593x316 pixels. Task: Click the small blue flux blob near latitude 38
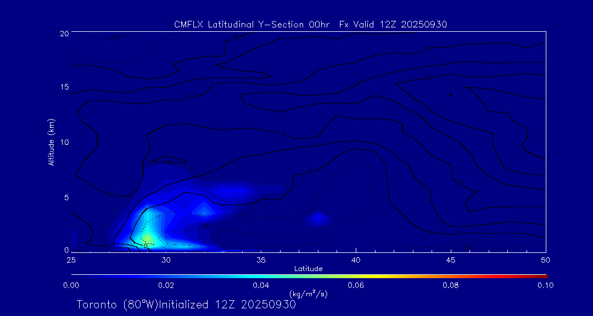pos(317,219)
